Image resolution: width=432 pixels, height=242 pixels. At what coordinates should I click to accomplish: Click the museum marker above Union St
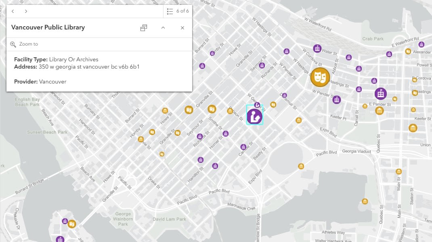413,128
